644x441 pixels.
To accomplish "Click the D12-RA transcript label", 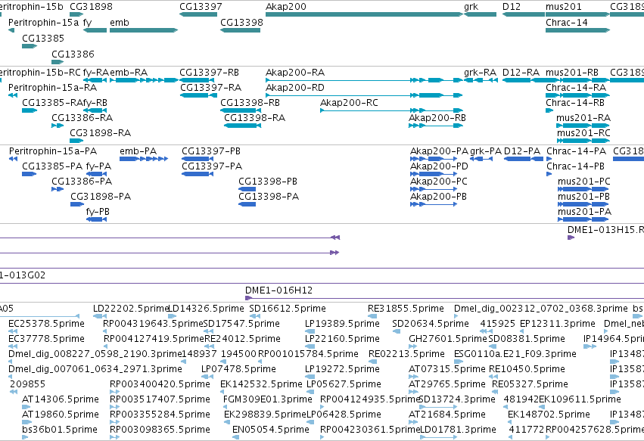I will 521,73.
